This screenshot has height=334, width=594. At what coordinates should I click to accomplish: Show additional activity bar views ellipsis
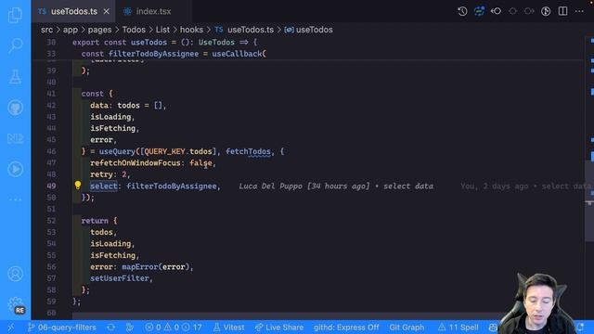click(x=15, y=199)
